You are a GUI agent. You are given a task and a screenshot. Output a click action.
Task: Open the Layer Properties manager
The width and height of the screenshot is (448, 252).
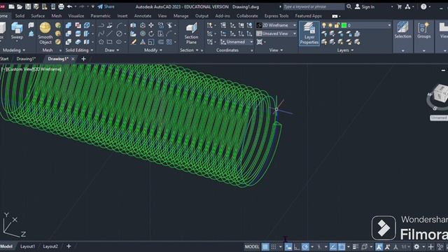pyautogui.click(x=309, y=34)
